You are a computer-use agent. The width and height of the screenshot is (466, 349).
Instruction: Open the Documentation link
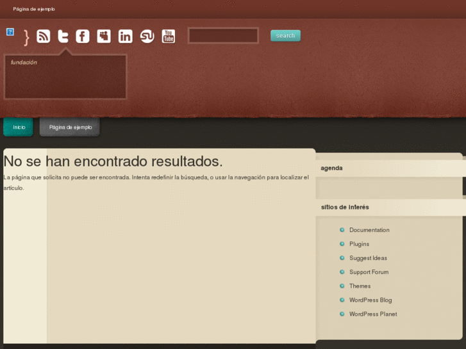point(369,230)
